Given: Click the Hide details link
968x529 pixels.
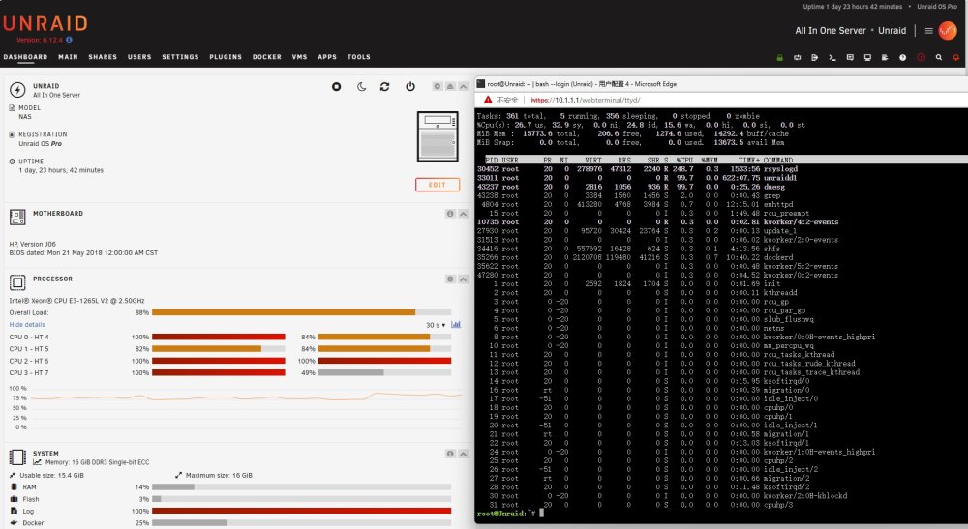Looking at the screenshot, I should (27, 324).
